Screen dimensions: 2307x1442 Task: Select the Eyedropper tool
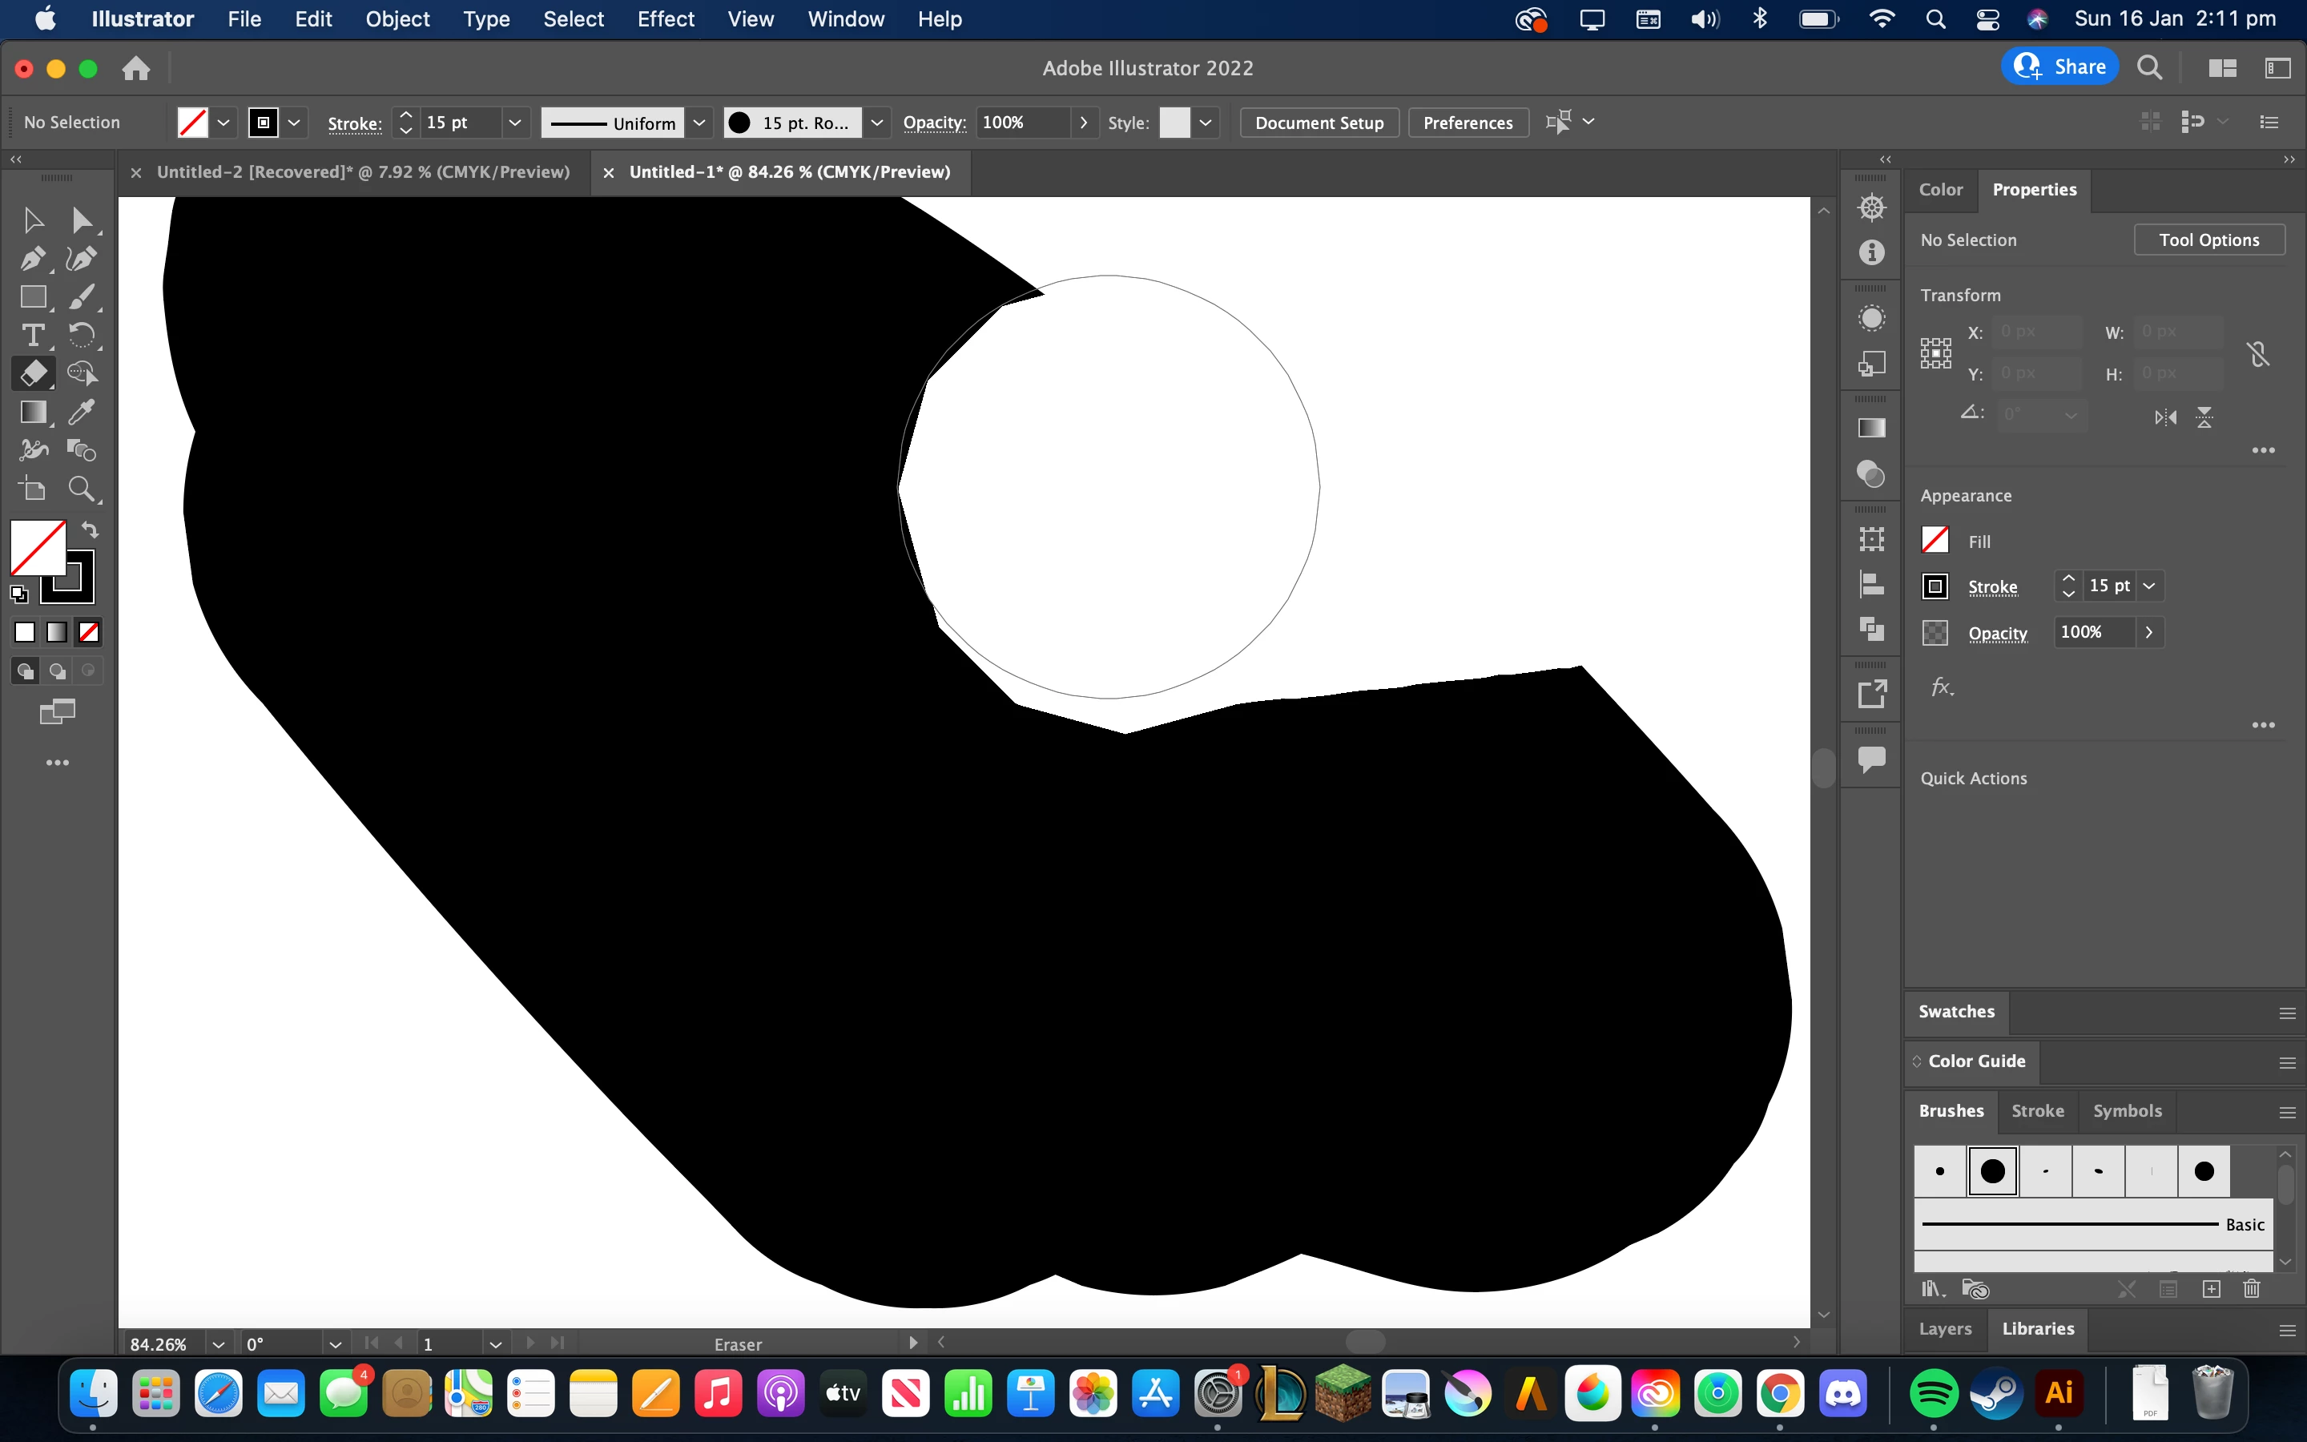82,411
